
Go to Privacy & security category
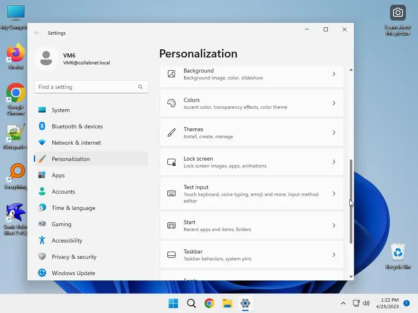[91, 257]
